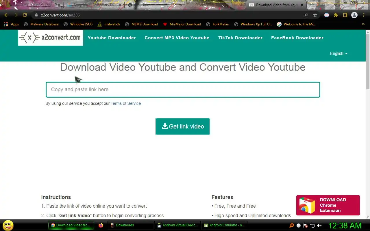
Task: Open the volume speaker tray icon
Action: [x=319, y=226]
